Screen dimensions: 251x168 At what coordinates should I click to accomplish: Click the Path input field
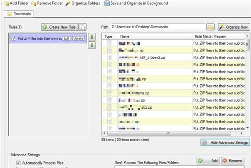click(158, 27)
